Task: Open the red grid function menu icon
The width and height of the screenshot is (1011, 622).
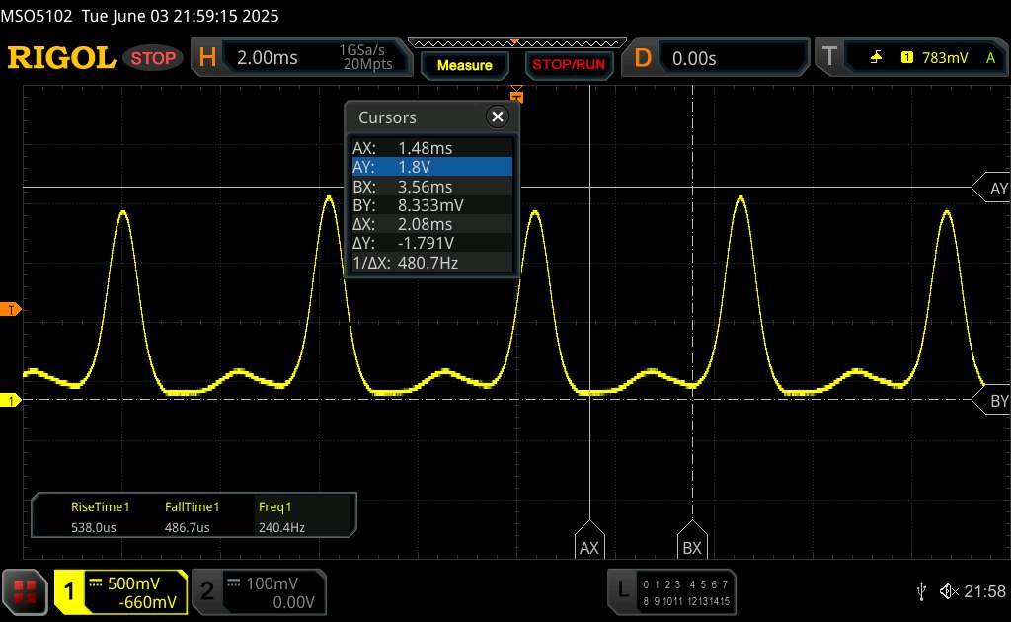Action: [x=26, y=590]
